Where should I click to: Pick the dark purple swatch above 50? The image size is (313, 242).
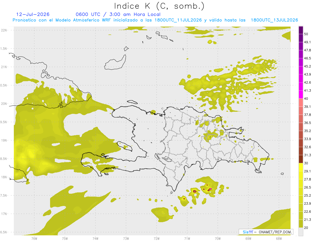click(x=301, y=30)
